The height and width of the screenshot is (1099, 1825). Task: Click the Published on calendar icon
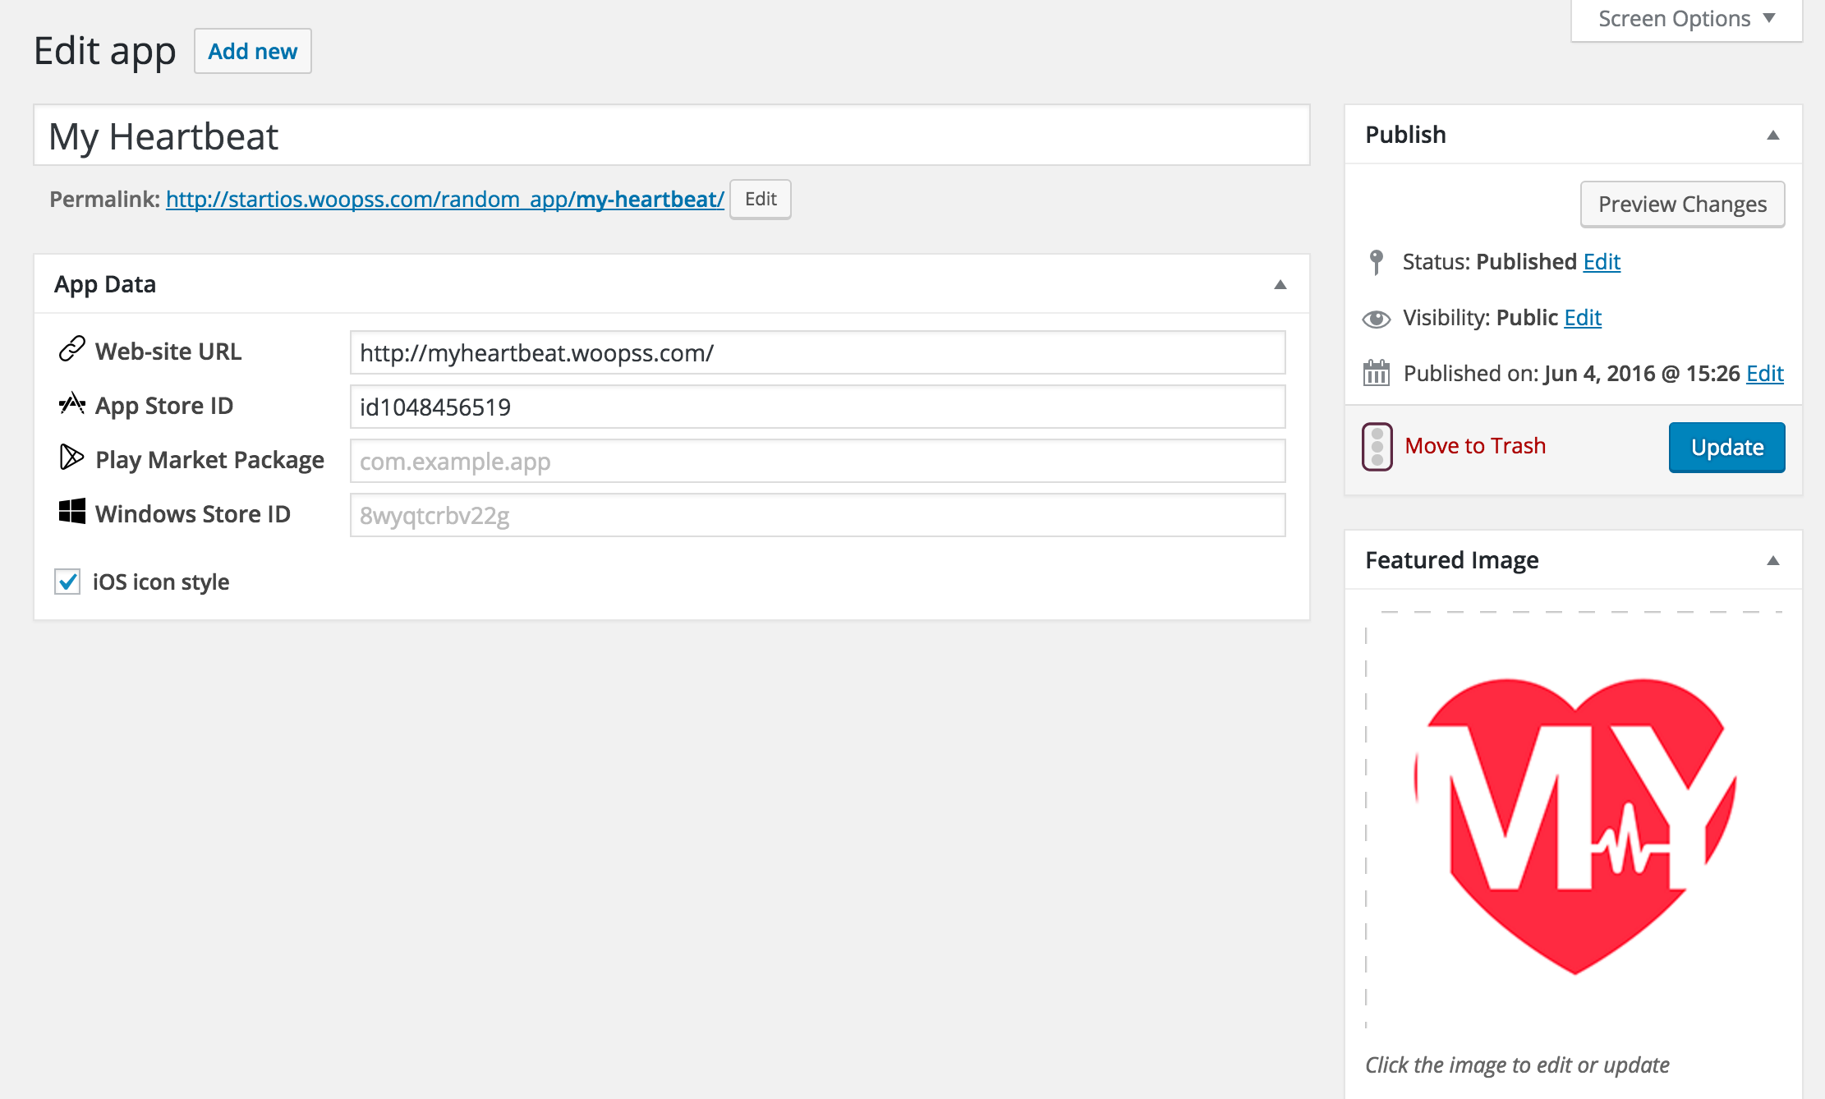[1377, 373]
